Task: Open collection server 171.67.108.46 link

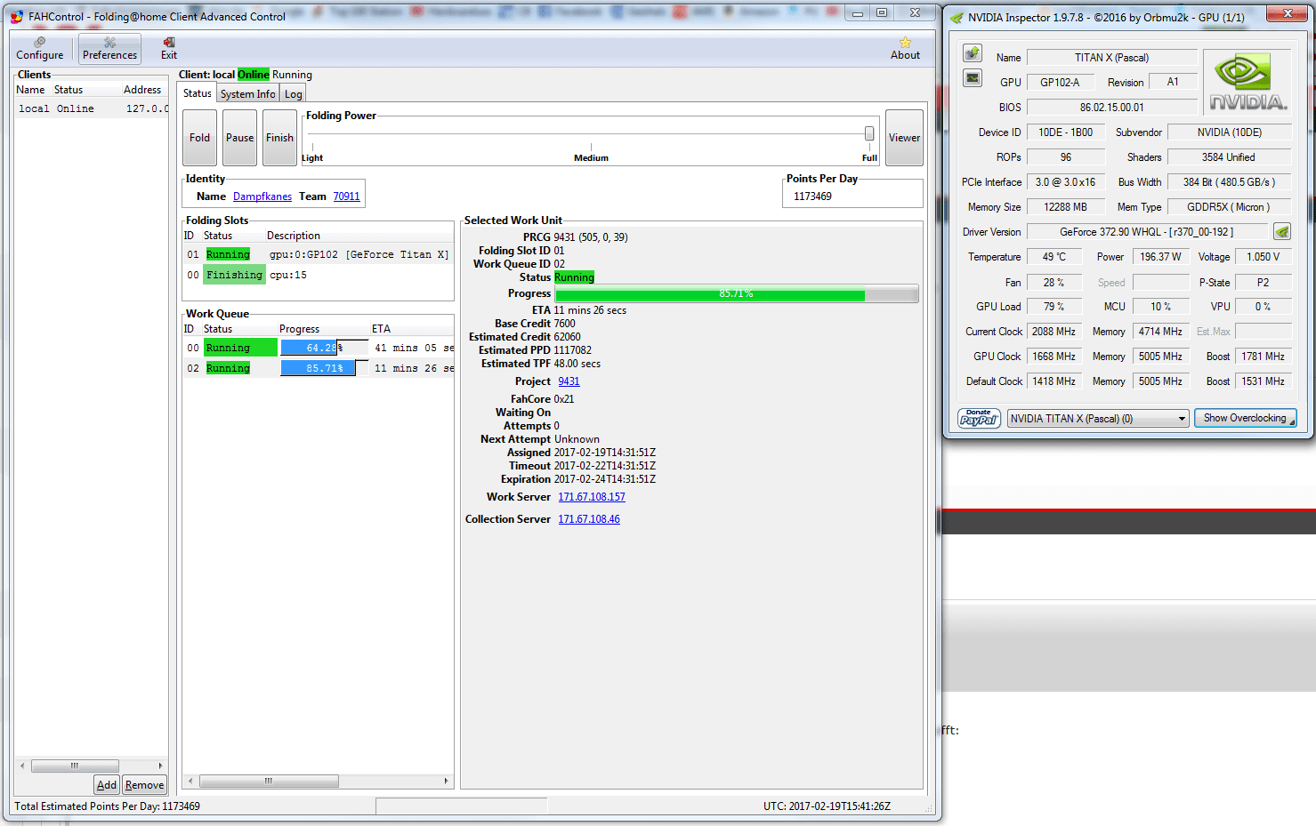Action: pos(589,519)
